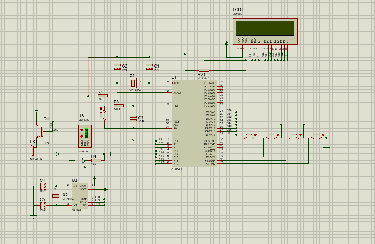Select capacitor C4 symbol
The image size is (375, 244).
(x=43, y=186)
